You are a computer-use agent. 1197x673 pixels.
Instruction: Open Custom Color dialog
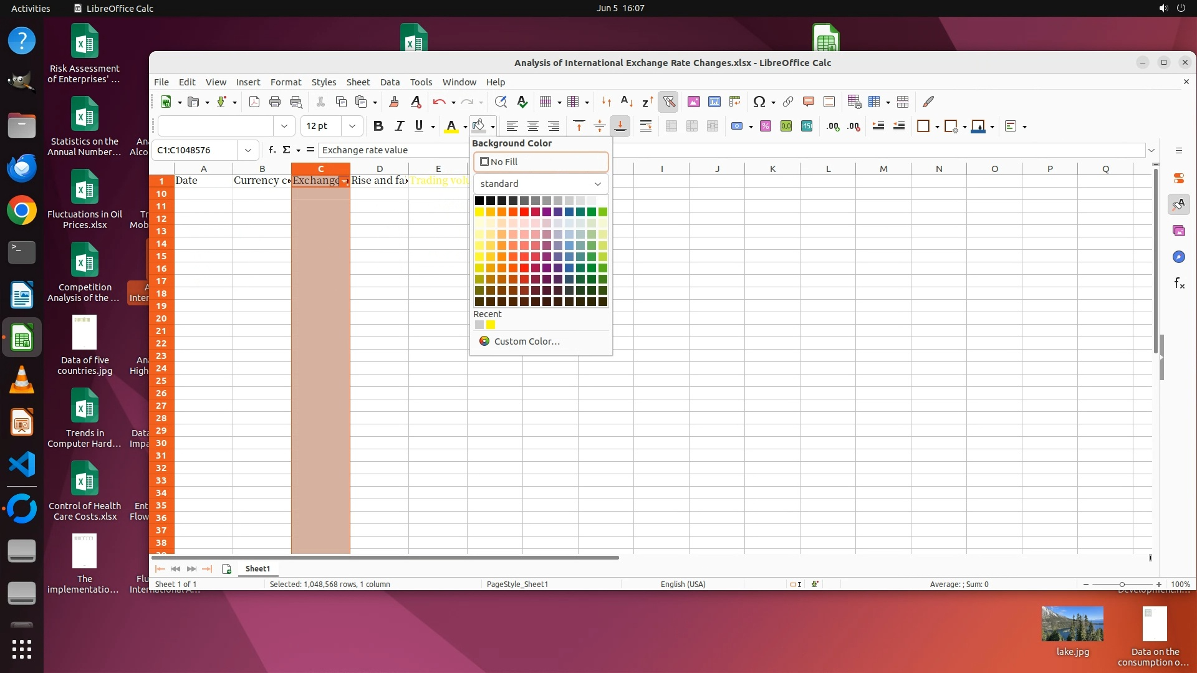pos(527,341)
